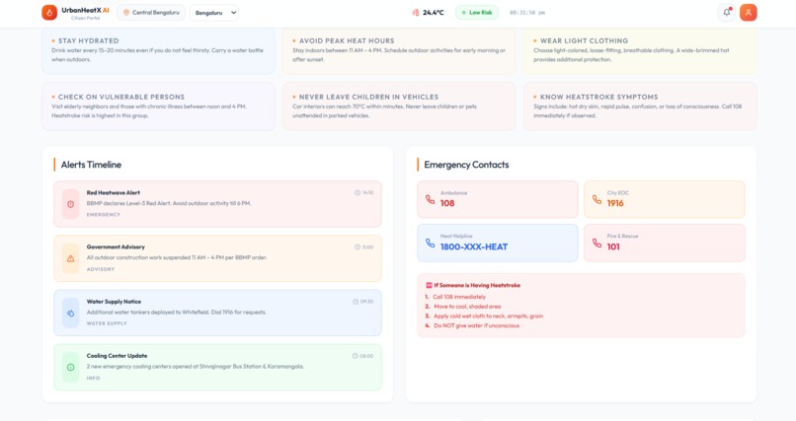
Task: Click the phone icon beside Ambulance 108
Action: [x=430, y=199]
